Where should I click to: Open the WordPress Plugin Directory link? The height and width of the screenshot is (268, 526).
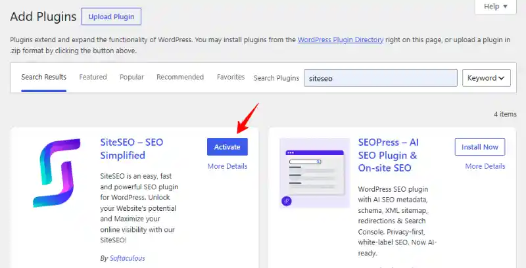[x=341, y=39]
